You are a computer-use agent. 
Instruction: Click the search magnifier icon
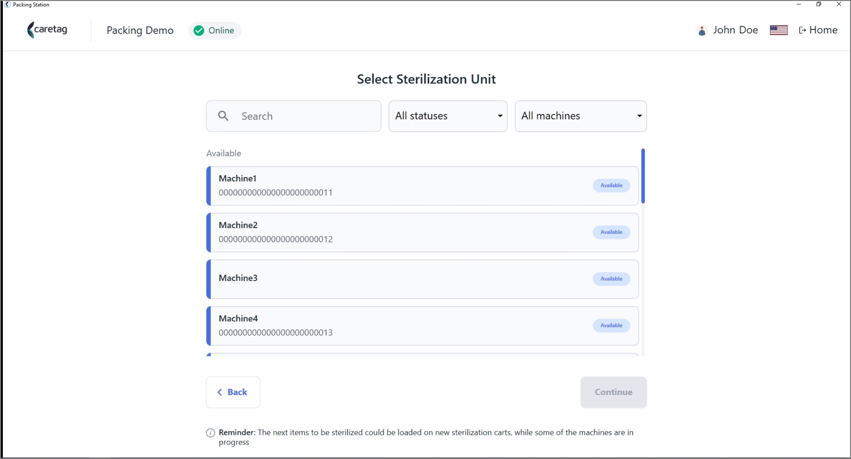click(223, 116)
